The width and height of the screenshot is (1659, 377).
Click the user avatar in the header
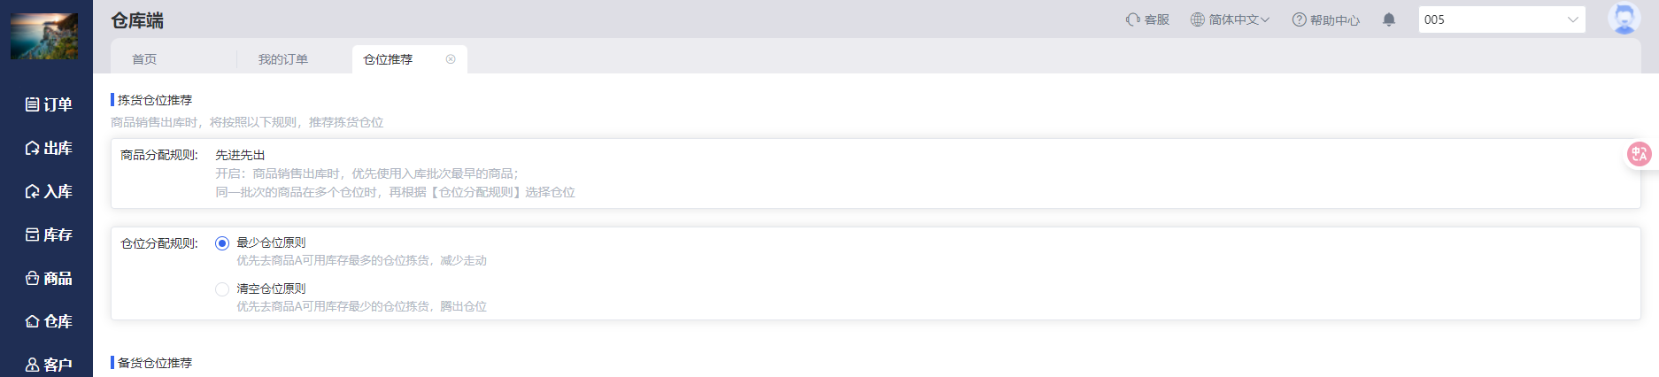coord(1624,19)
